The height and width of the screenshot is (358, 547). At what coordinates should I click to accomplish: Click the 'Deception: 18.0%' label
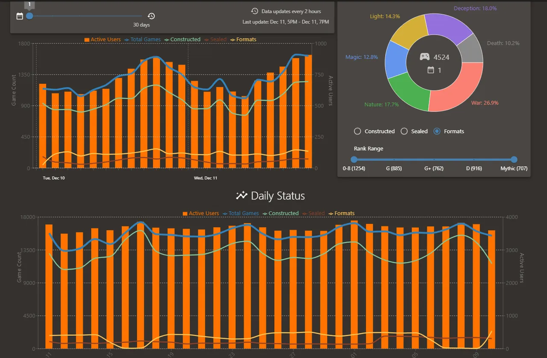point(475,8)
